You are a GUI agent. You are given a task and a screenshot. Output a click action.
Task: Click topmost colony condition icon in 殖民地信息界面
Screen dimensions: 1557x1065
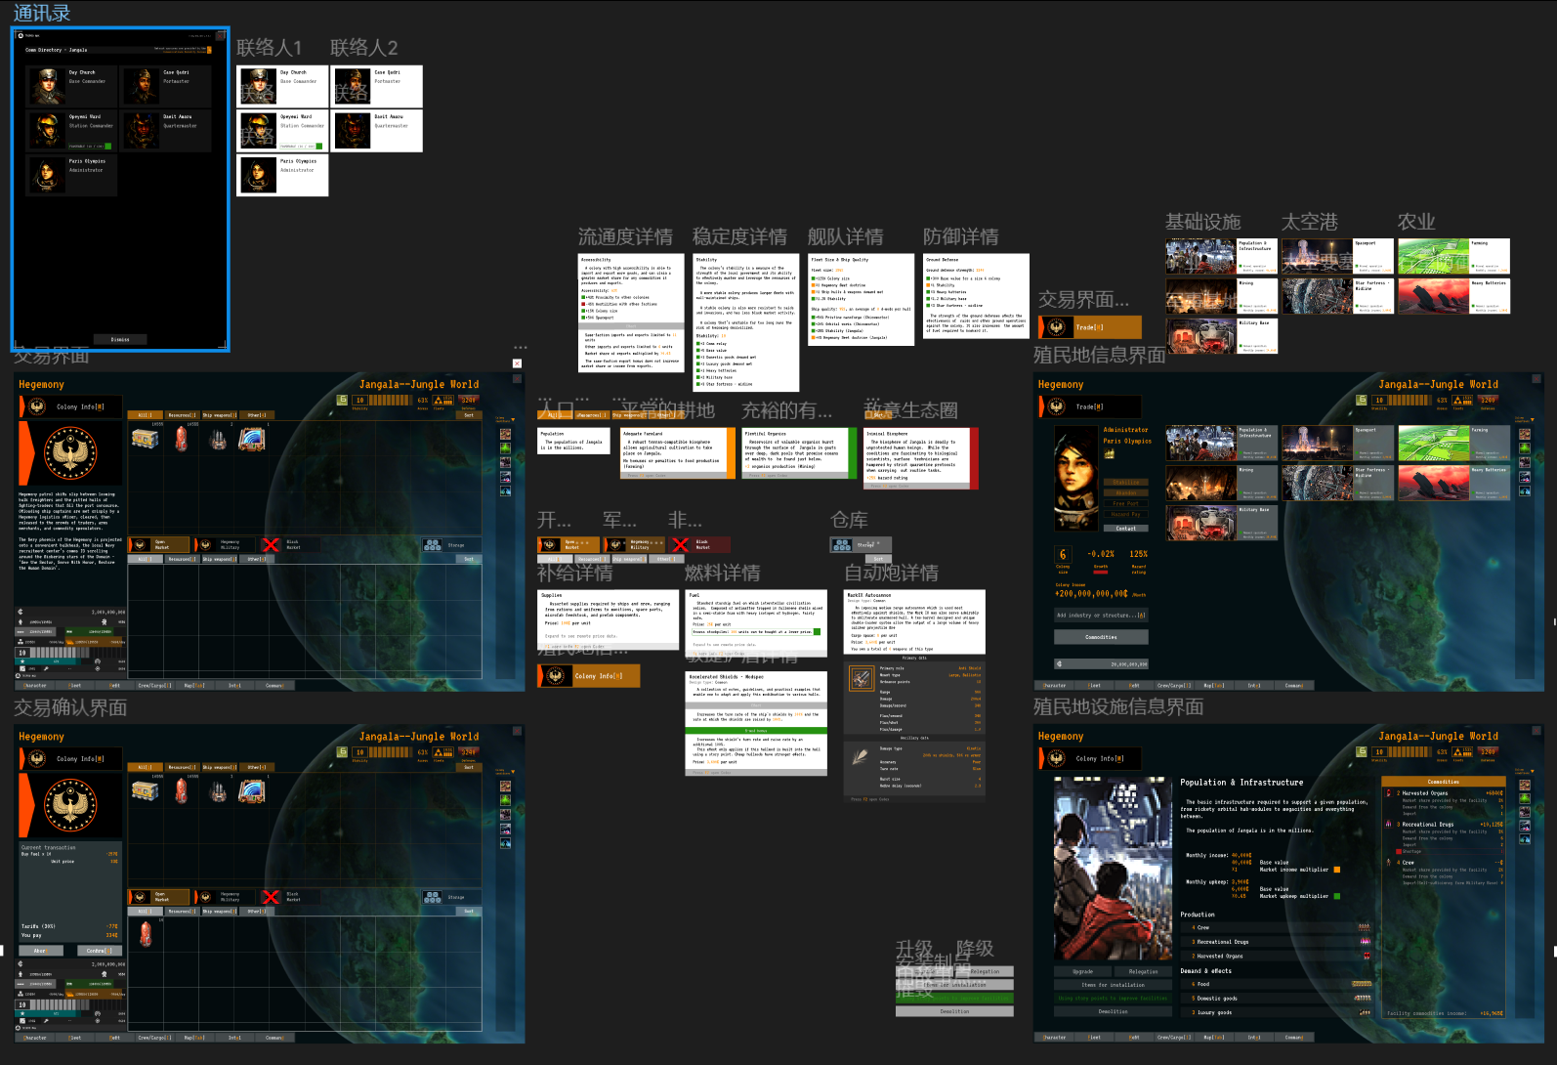[x=1525, y=435]
